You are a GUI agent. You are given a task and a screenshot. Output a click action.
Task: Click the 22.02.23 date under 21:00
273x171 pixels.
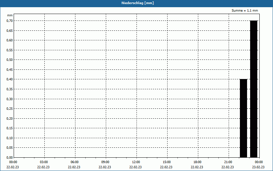click(x=228, y=167)
